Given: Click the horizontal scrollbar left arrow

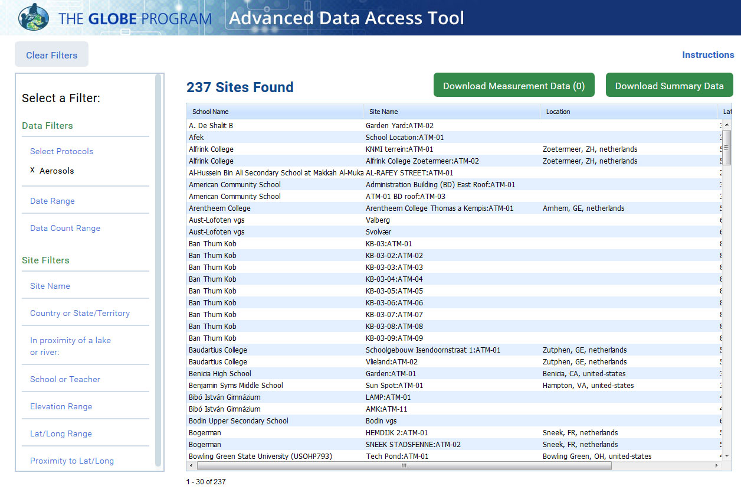Looking at the screenshot, I should (191, 466).
